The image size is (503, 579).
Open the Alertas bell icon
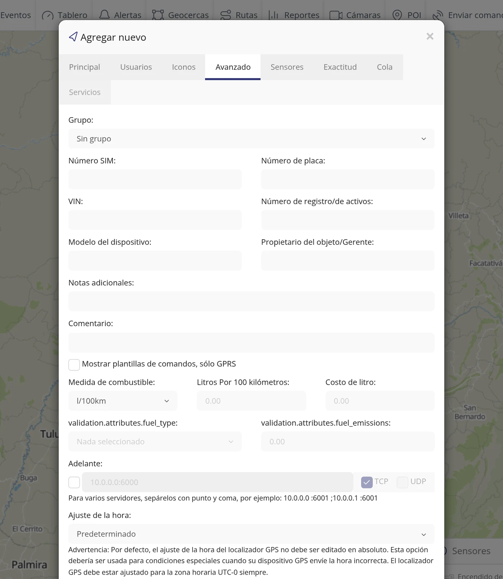pyautogui.click(x=104, y=15)
